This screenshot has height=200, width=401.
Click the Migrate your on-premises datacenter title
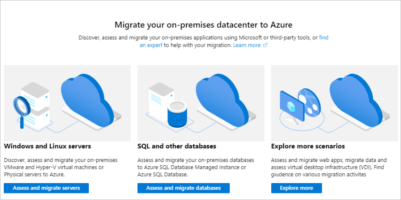[200, 24]
